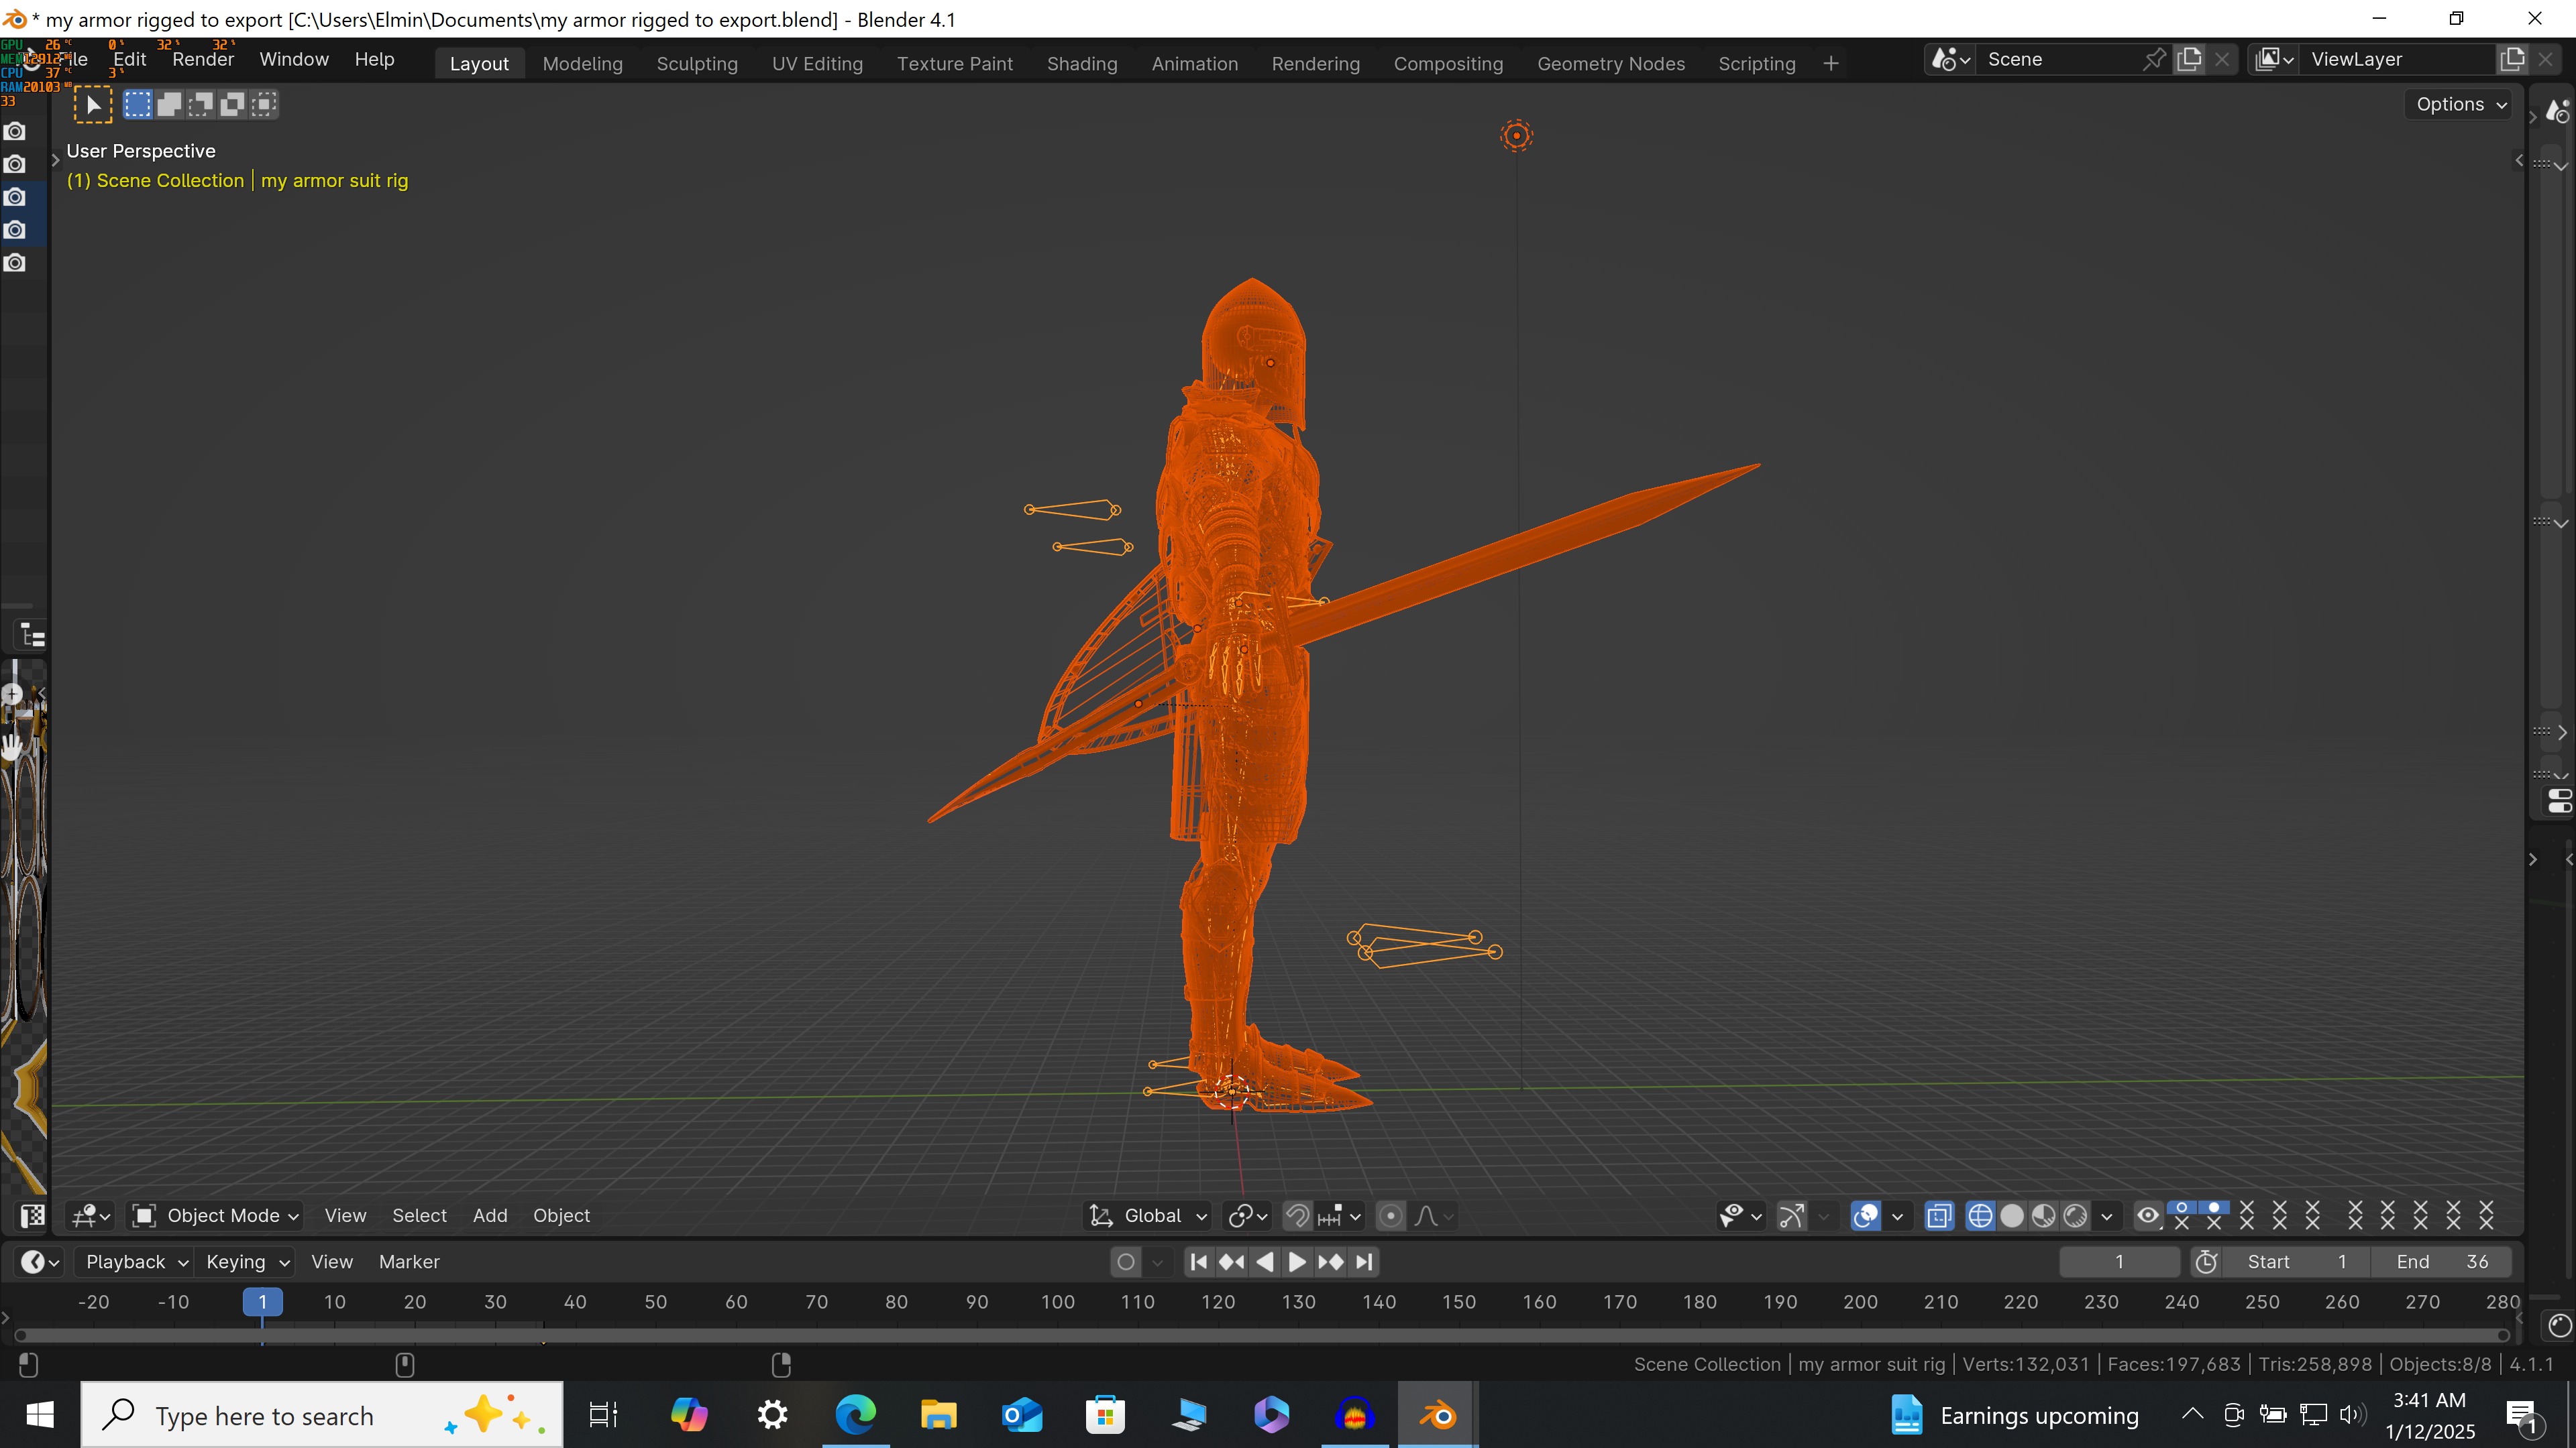2576x1448 pixels.
Task: Toggle Use Preview Range clock icon
Action: click(x=2207, y=1262)
